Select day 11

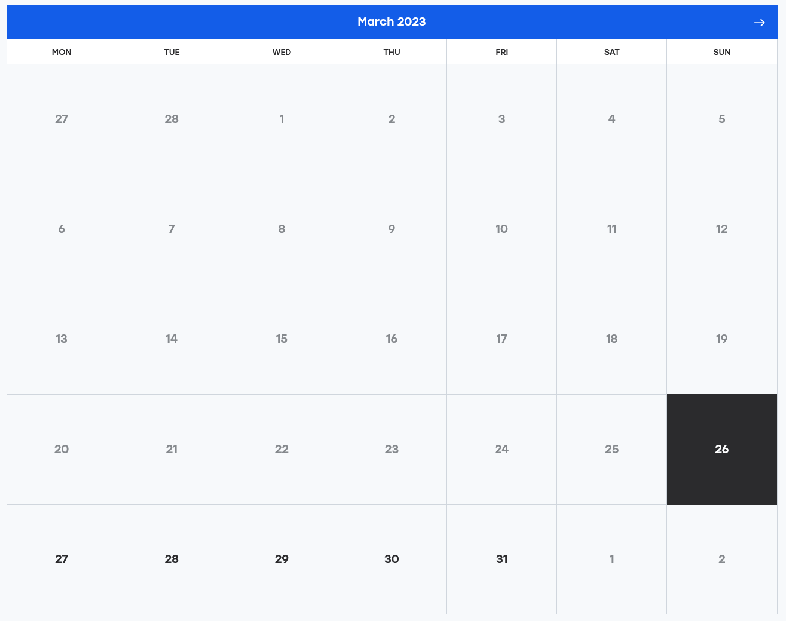611,229
